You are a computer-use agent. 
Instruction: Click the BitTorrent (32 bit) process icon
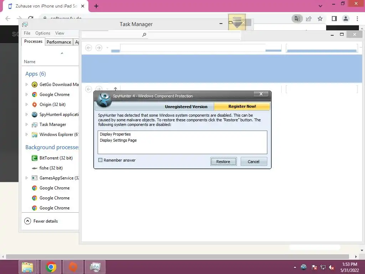point(35,158)
